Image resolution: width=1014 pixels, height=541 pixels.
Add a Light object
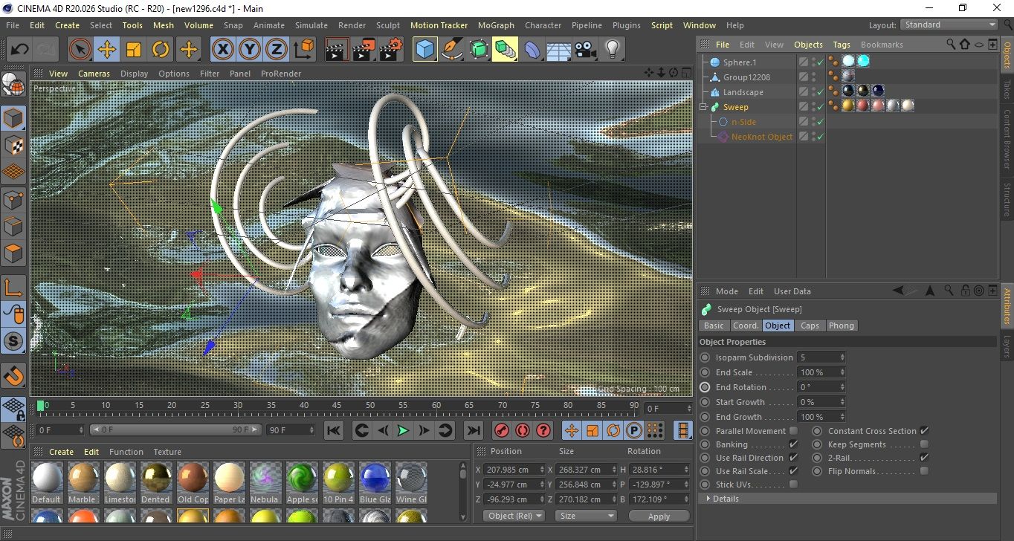tap(612, 50)
